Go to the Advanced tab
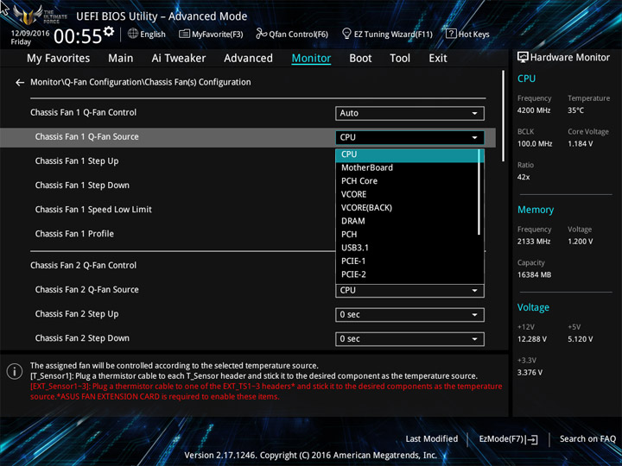622x466 pixels. pos(248,59)
